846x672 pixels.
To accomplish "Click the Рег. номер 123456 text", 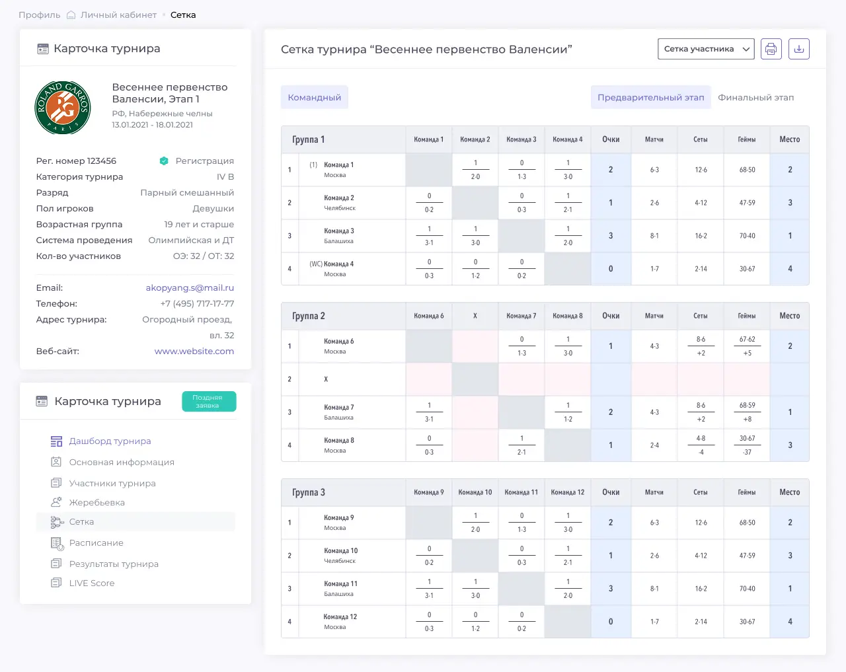I will [76, 161].
